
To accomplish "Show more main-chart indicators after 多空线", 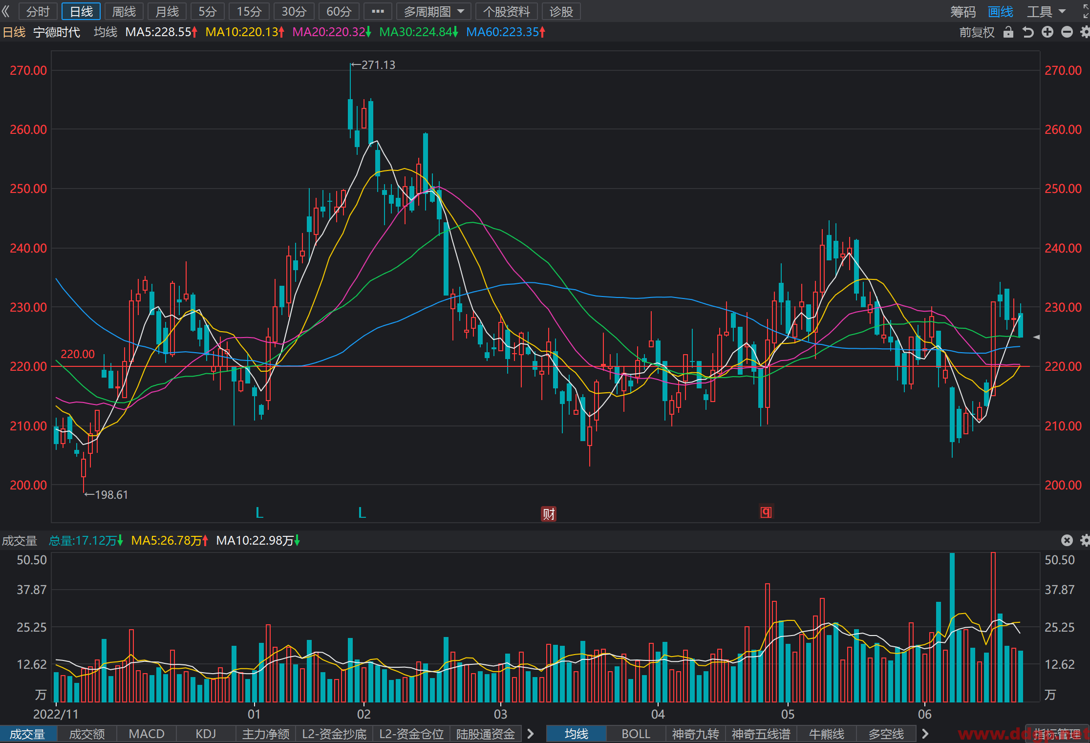I will [x=925, y=734].
